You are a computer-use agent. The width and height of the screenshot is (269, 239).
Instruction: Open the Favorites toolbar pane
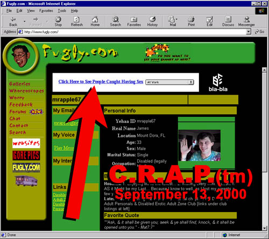point(134,22)
